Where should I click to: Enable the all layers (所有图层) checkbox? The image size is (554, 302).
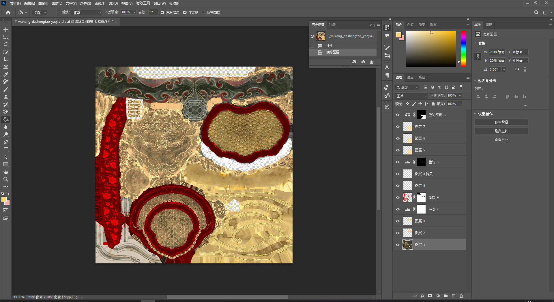[x=203, y=12]
